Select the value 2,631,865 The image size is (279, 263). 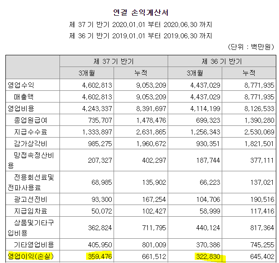point(151,132)
